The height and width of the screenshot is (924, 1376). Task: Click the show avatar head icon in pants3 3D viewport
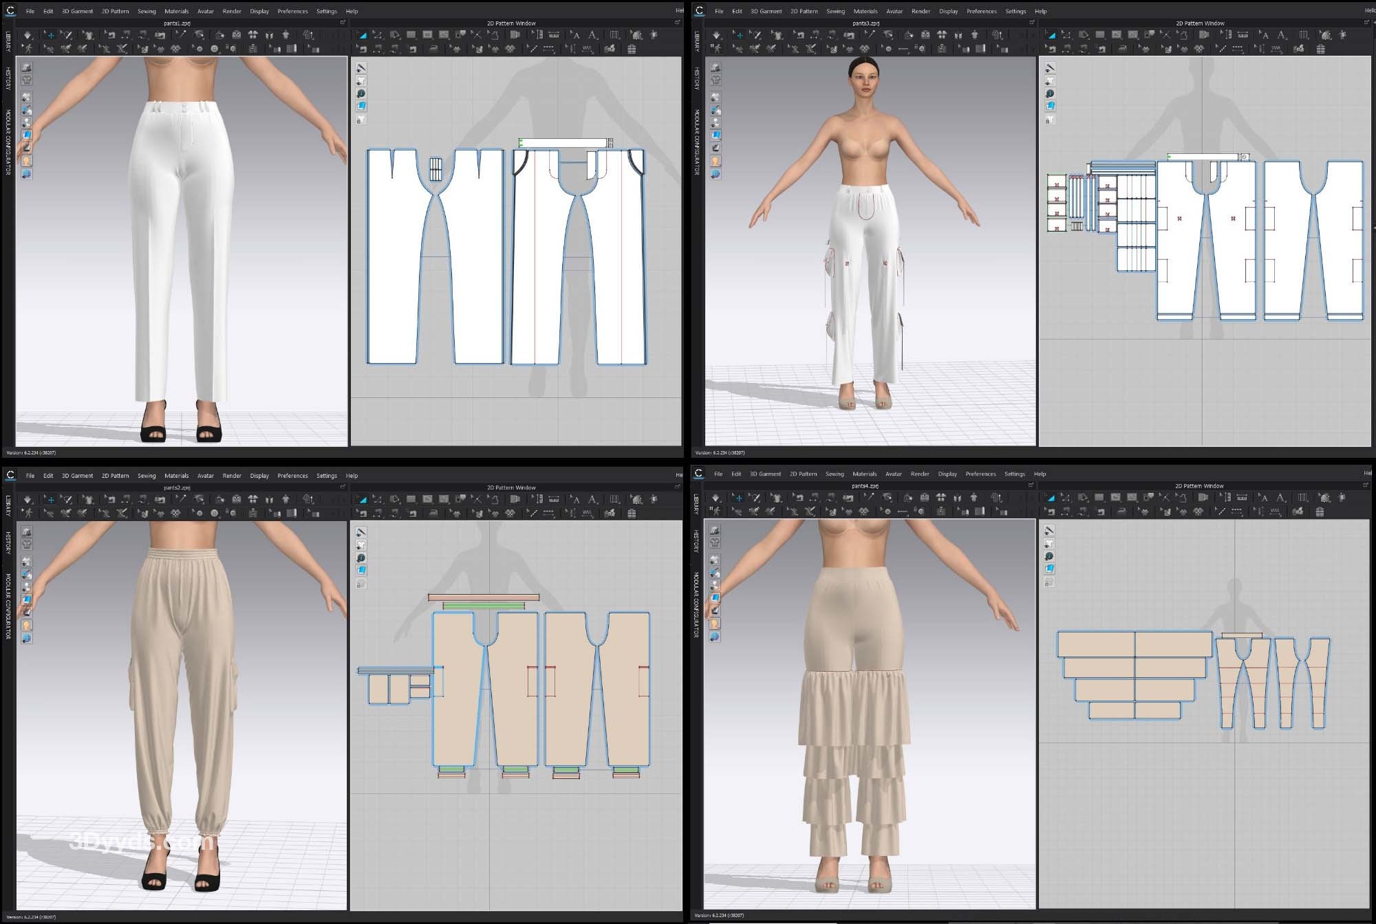[x=716, y=162]
